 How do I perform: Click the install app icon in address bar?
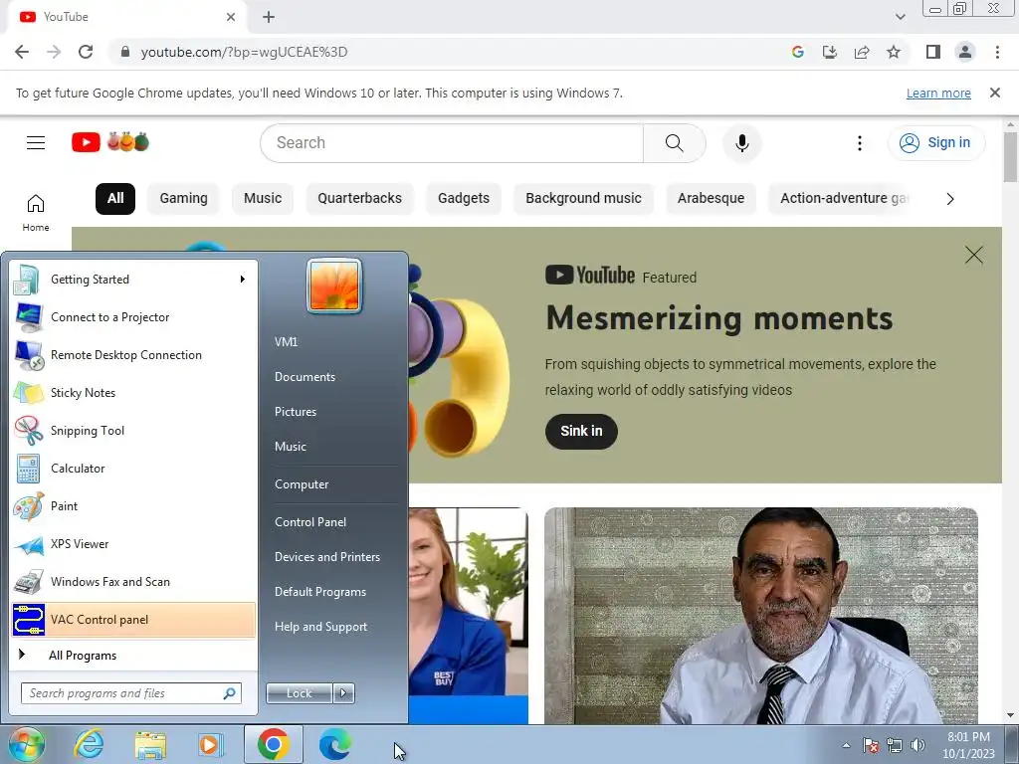pyautogui.click(x=829, y=52)
